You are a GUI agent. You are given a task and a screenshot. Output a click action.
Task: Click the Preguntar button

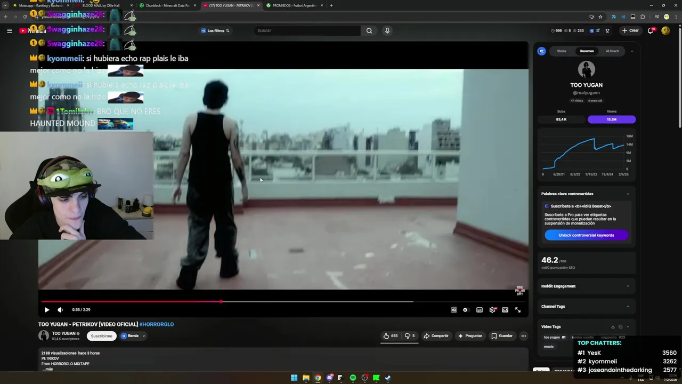coord(470,336)
